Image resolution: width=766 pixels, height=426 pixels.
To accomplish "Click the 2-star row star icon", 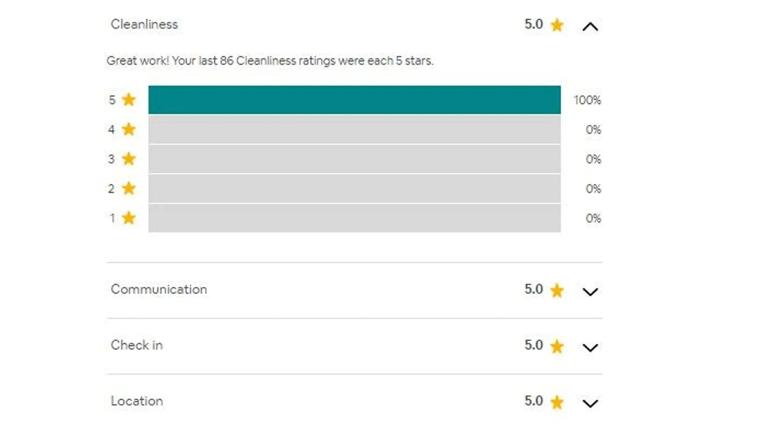I will pyautogui.click(x=129, y=188).
